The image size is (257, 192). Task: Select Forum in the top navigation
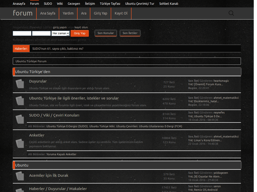point(34,3)
